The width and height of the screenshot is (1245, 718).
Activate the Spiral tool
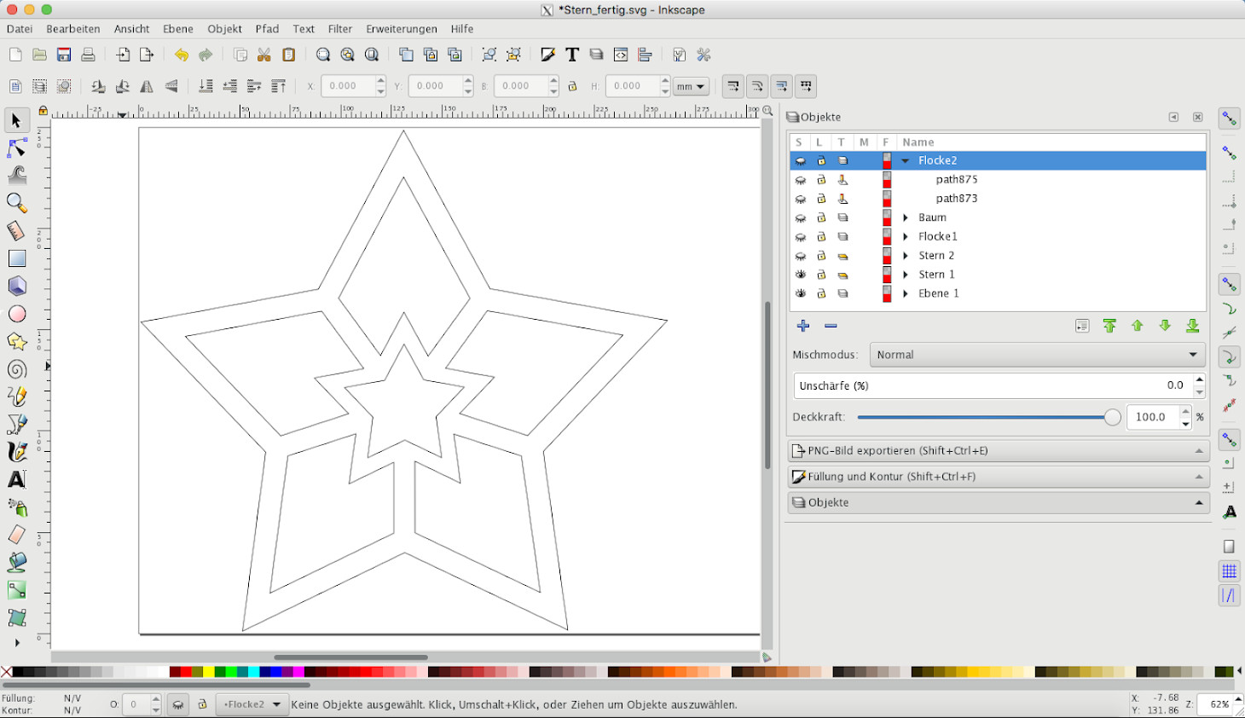tap(16, 369)
